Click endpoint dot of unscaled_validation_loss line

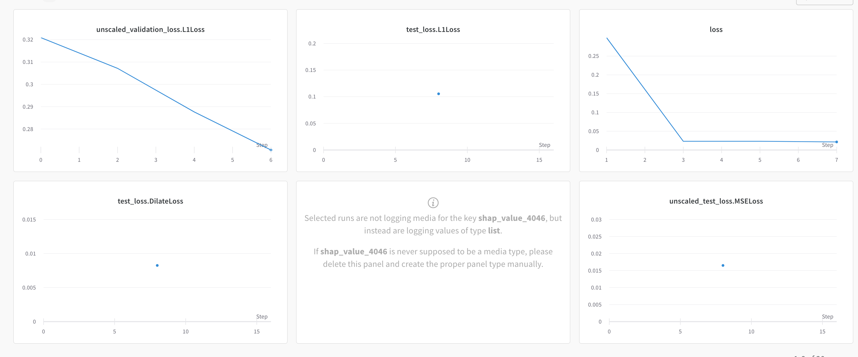coord(271,150)
